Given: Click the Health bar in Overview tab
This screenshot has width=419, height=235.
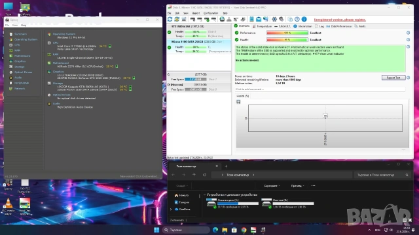Looking at the screenshot, I should pos(287,40).
